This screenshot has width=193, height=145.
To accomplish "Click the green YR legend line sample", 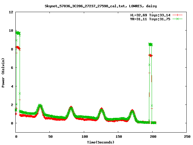I will [x=177, y=19].
